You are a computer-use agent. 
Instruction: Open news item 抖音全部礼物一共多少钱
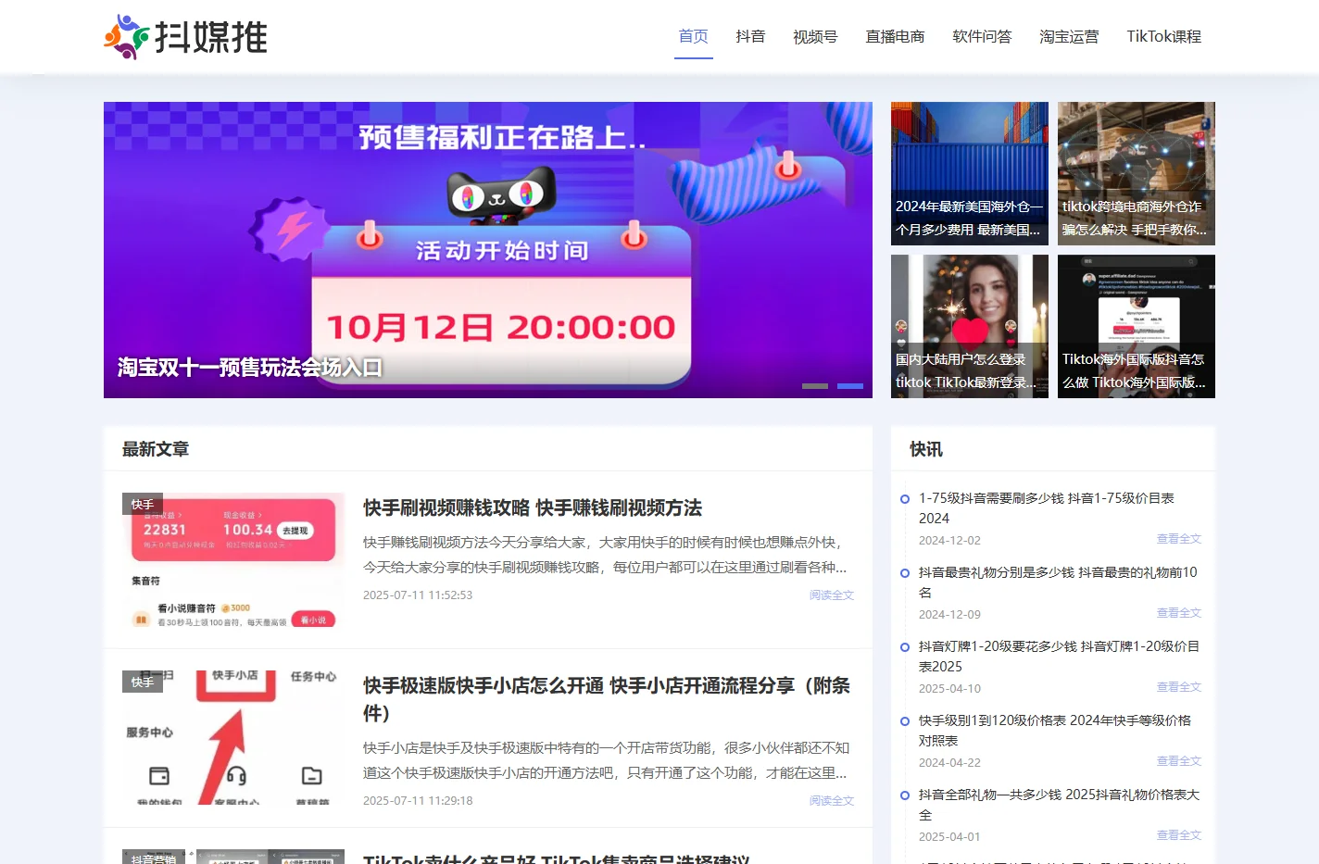point(1059,805)
